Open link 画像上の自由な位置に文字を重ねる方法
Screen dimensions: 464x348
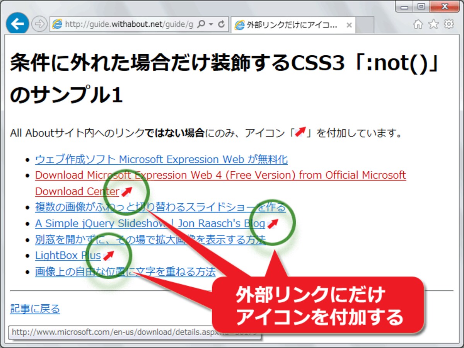click(x=125, y=272)
